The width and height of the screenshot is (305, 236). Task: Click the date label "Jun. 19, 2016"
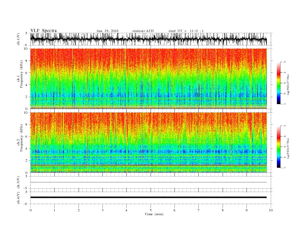click(107, 31)
